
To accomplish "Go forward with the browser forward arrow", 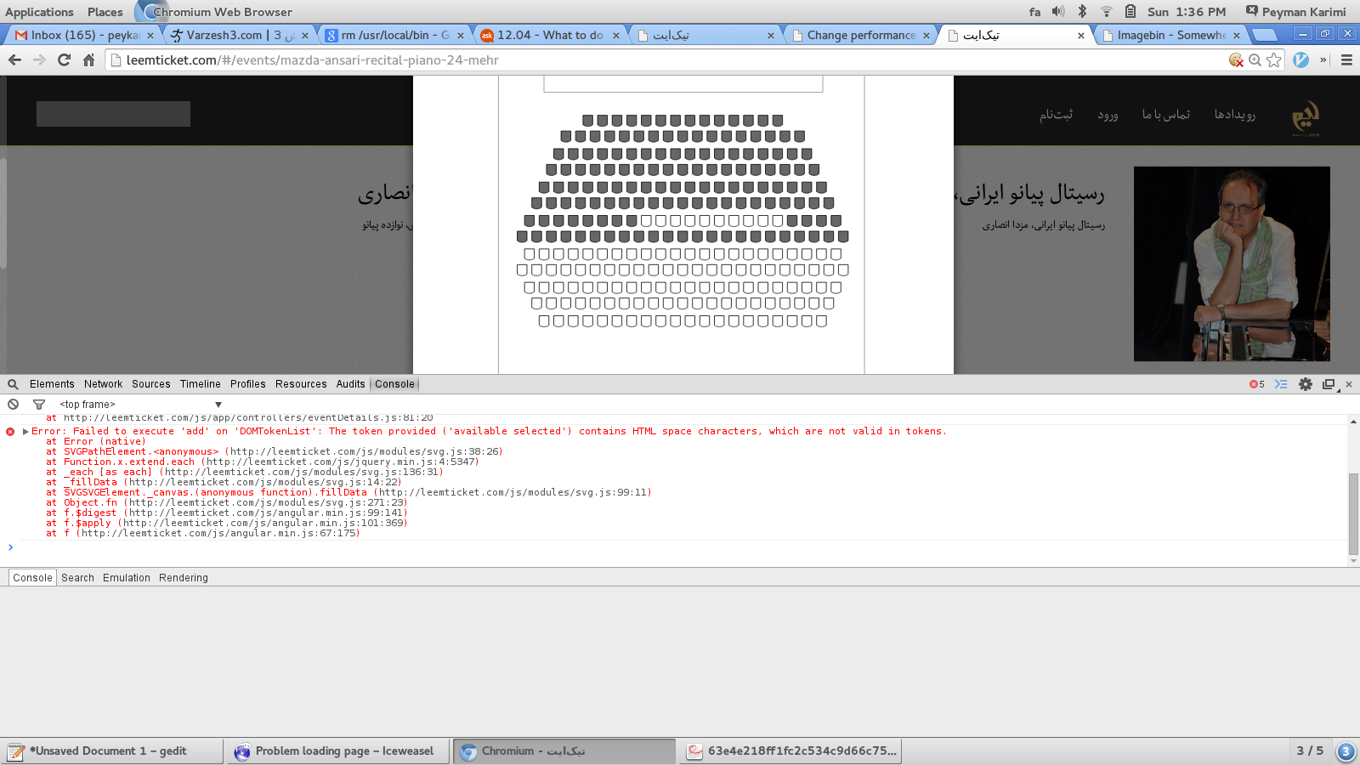I will [x=39, y=60].
